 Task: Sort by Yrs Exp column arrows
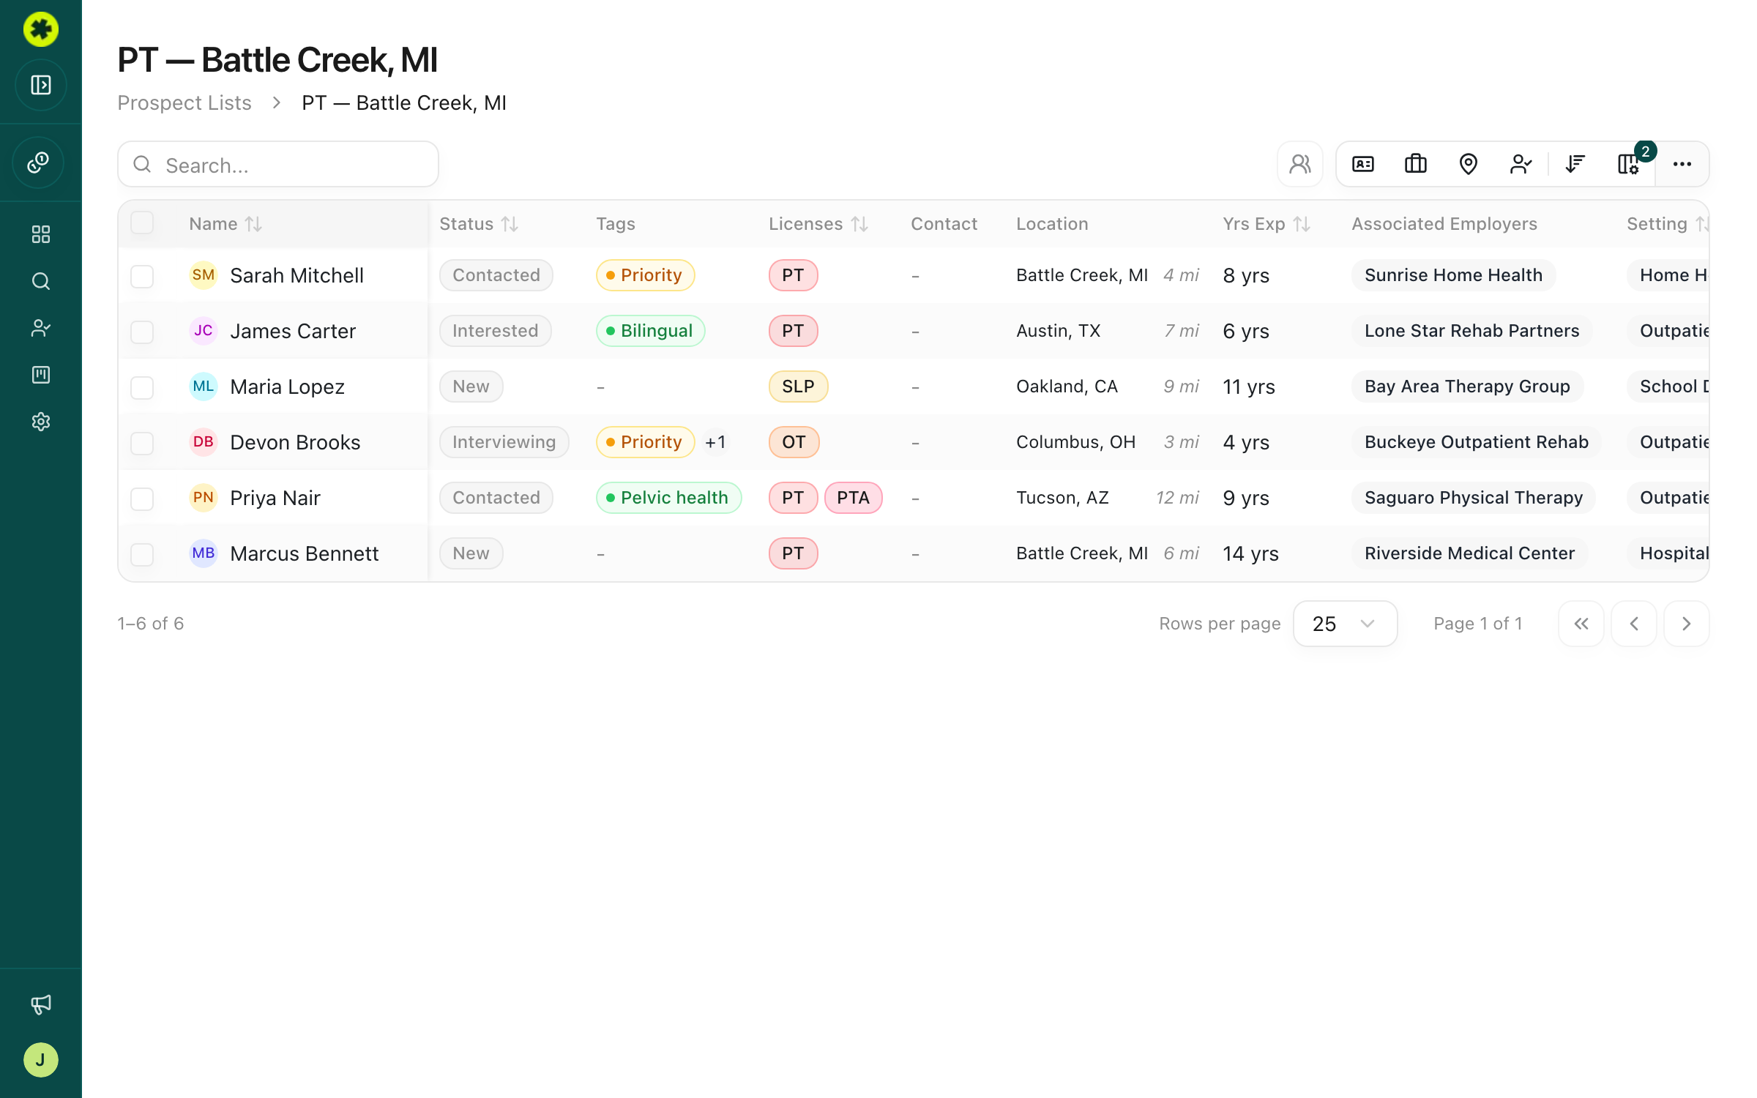[x=1302, y=224]
